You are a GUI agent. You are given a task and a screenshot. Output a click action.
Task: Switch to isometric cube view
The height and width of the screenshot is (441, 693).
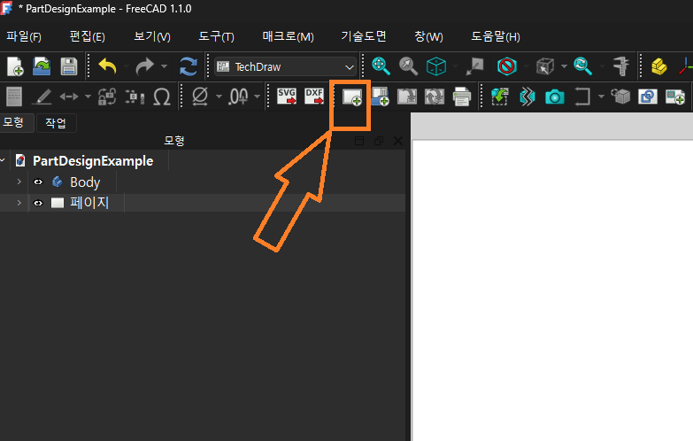coord(435,66)
